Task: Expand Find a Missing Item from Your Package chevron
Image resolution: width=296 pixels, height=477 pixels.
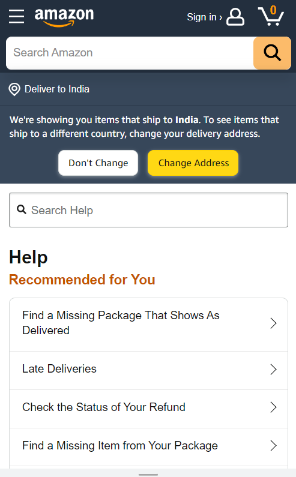Action: (x=273, y=446)
